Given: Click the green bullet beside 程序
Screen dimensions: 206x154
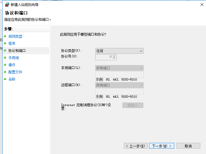Looking at the screenshot, I should point(5,43).
